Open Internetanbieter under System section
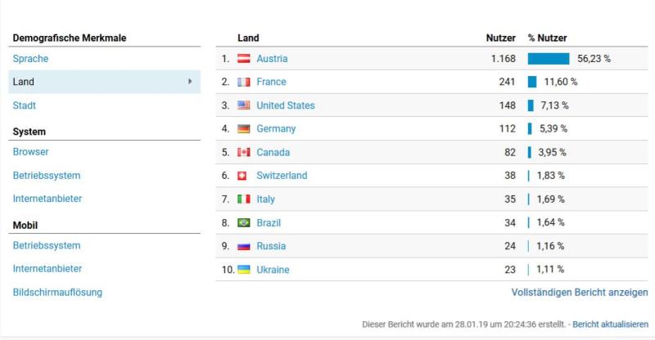This screenshot has height=340, width=655. tap(47, 199)
